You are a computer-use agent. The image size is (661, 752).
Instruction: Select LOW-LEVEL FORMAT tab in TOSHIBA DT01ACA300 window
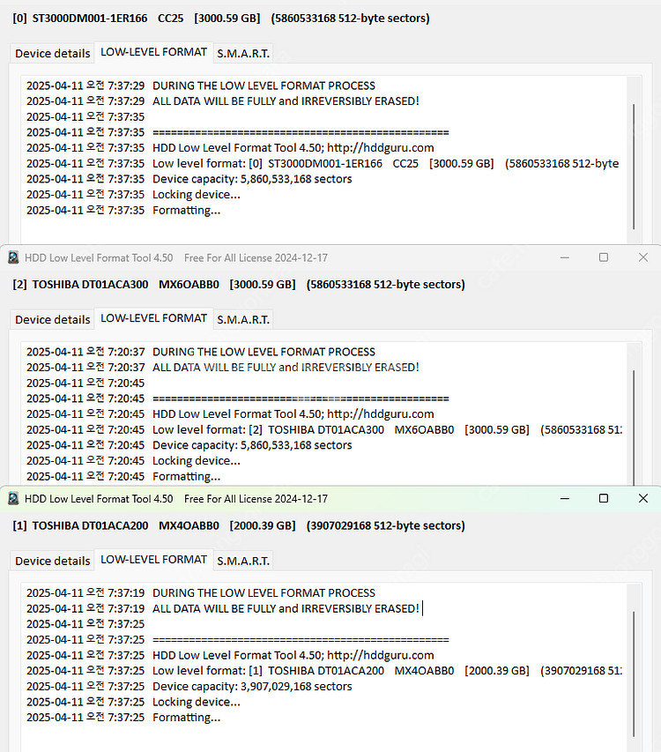click(x=153, y=318)
